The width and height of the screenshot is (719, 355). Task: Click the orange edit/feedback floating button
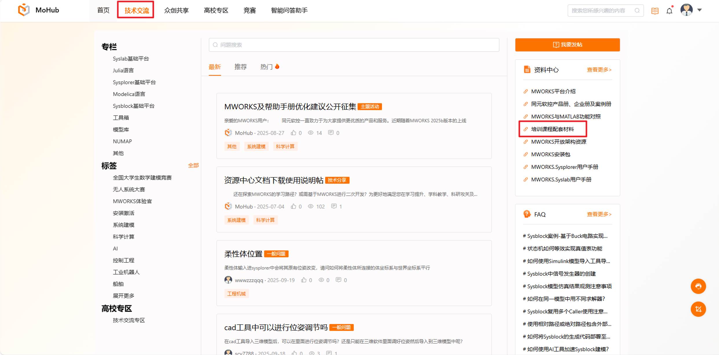point(698,309)
